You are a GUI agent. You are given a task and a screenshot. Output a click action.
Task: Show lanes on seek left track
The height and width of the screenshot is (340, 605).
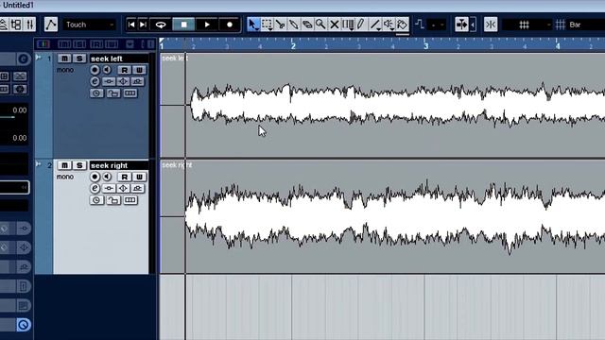(x=130, y=93)
